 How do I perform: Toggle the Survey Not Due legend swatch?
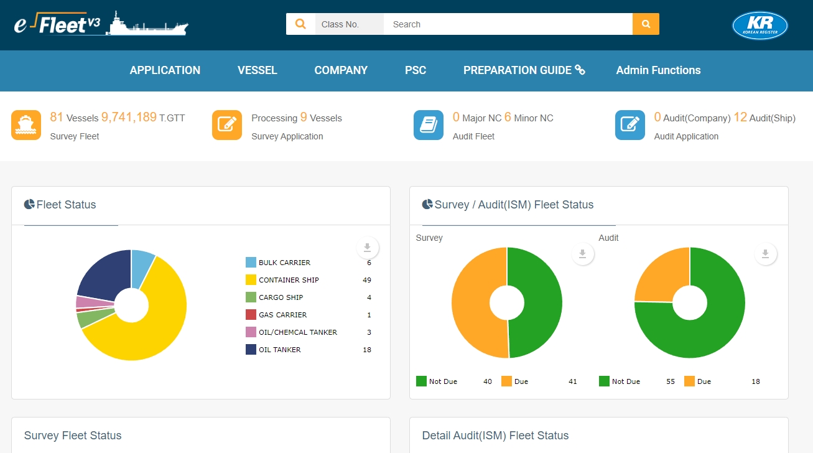(421, 381)
